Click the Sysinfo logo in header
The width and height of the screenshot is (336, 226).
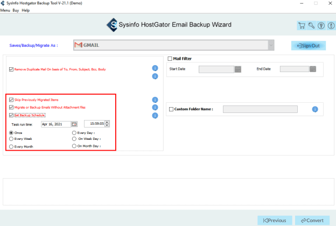pos(113,25)
